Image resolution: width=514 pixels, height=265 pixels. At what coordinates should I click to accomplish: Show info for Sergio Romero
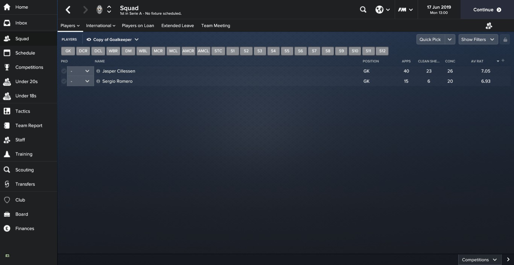click(98, 81)
